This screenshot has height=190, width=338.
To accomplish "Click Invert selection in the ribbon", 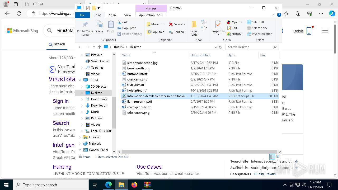I will click(x=260, y=34).
